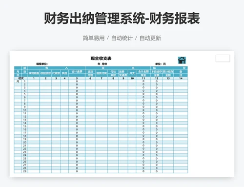Click income total 0 in day 16 row

click(77, 129)
